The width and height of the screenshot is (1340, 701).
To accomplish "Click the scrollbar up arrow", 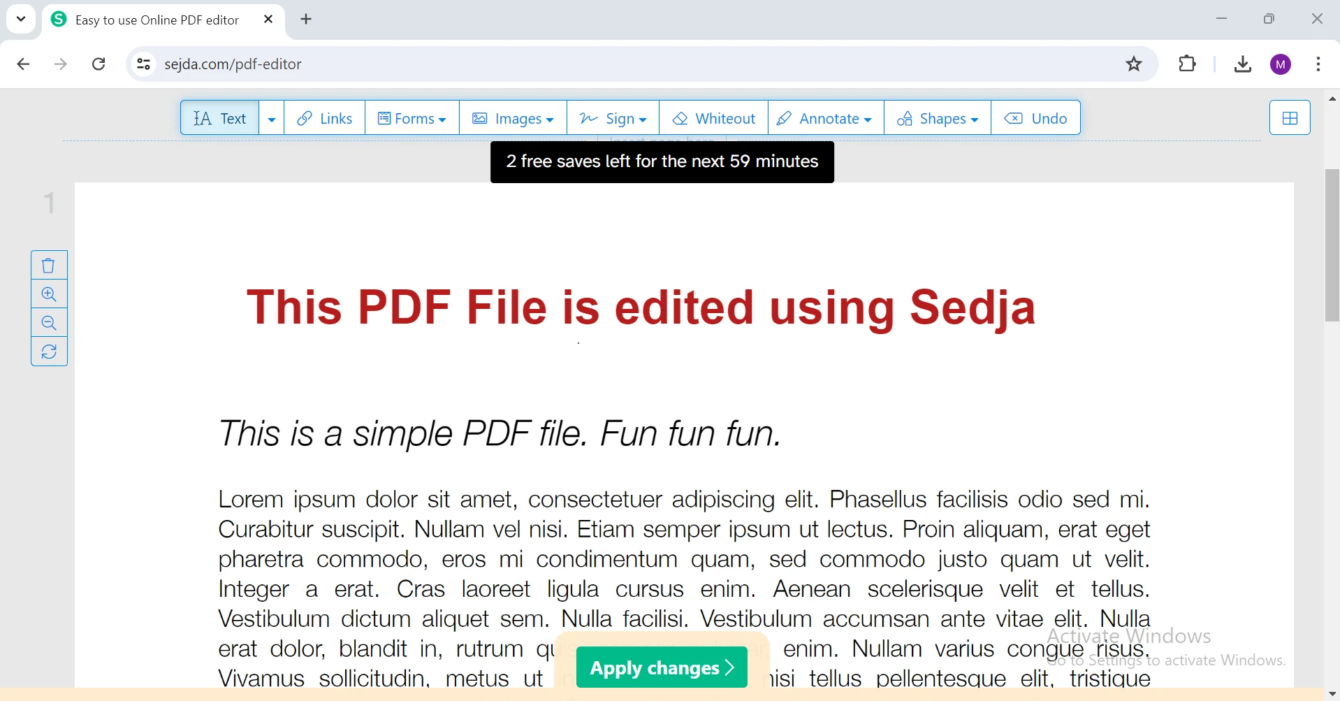I will coord(1332,99).
